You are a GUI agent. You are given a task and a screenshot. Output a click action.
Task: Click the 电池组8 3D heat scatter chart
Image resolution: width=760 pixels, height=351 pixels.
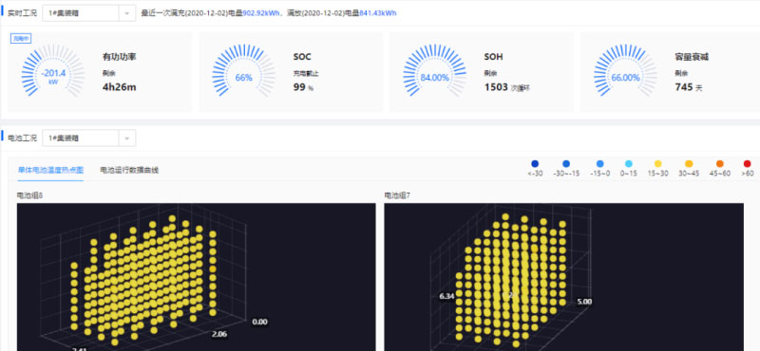[197, 277]
